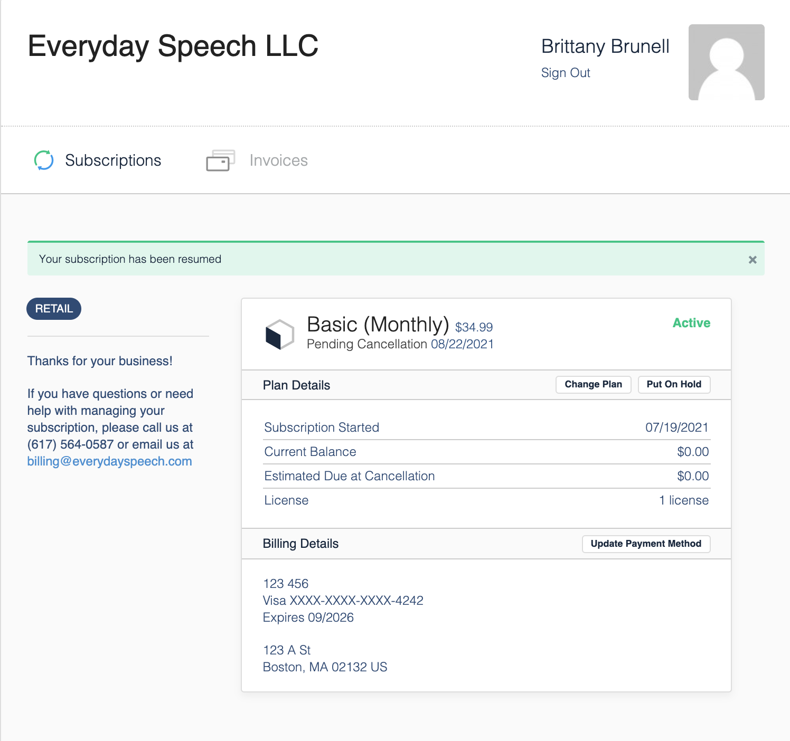Click the Basic plan cube icon

(x=279, y=334)
